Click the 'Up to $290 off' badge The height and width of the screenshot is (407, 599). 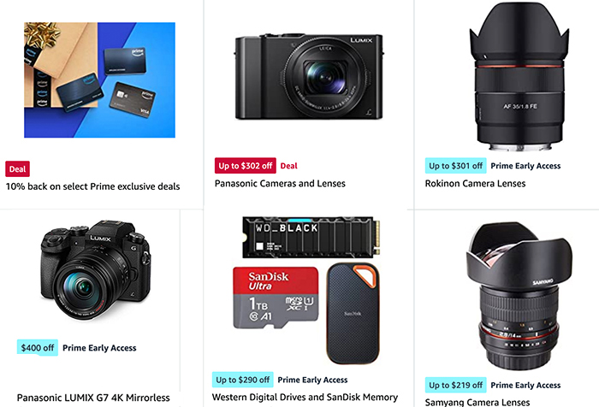(242, 380)
